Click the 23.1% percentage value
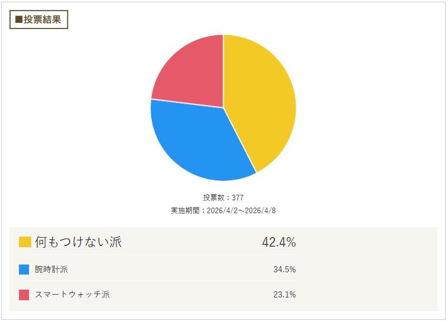The image size is (448, 322). coord(285,295)
